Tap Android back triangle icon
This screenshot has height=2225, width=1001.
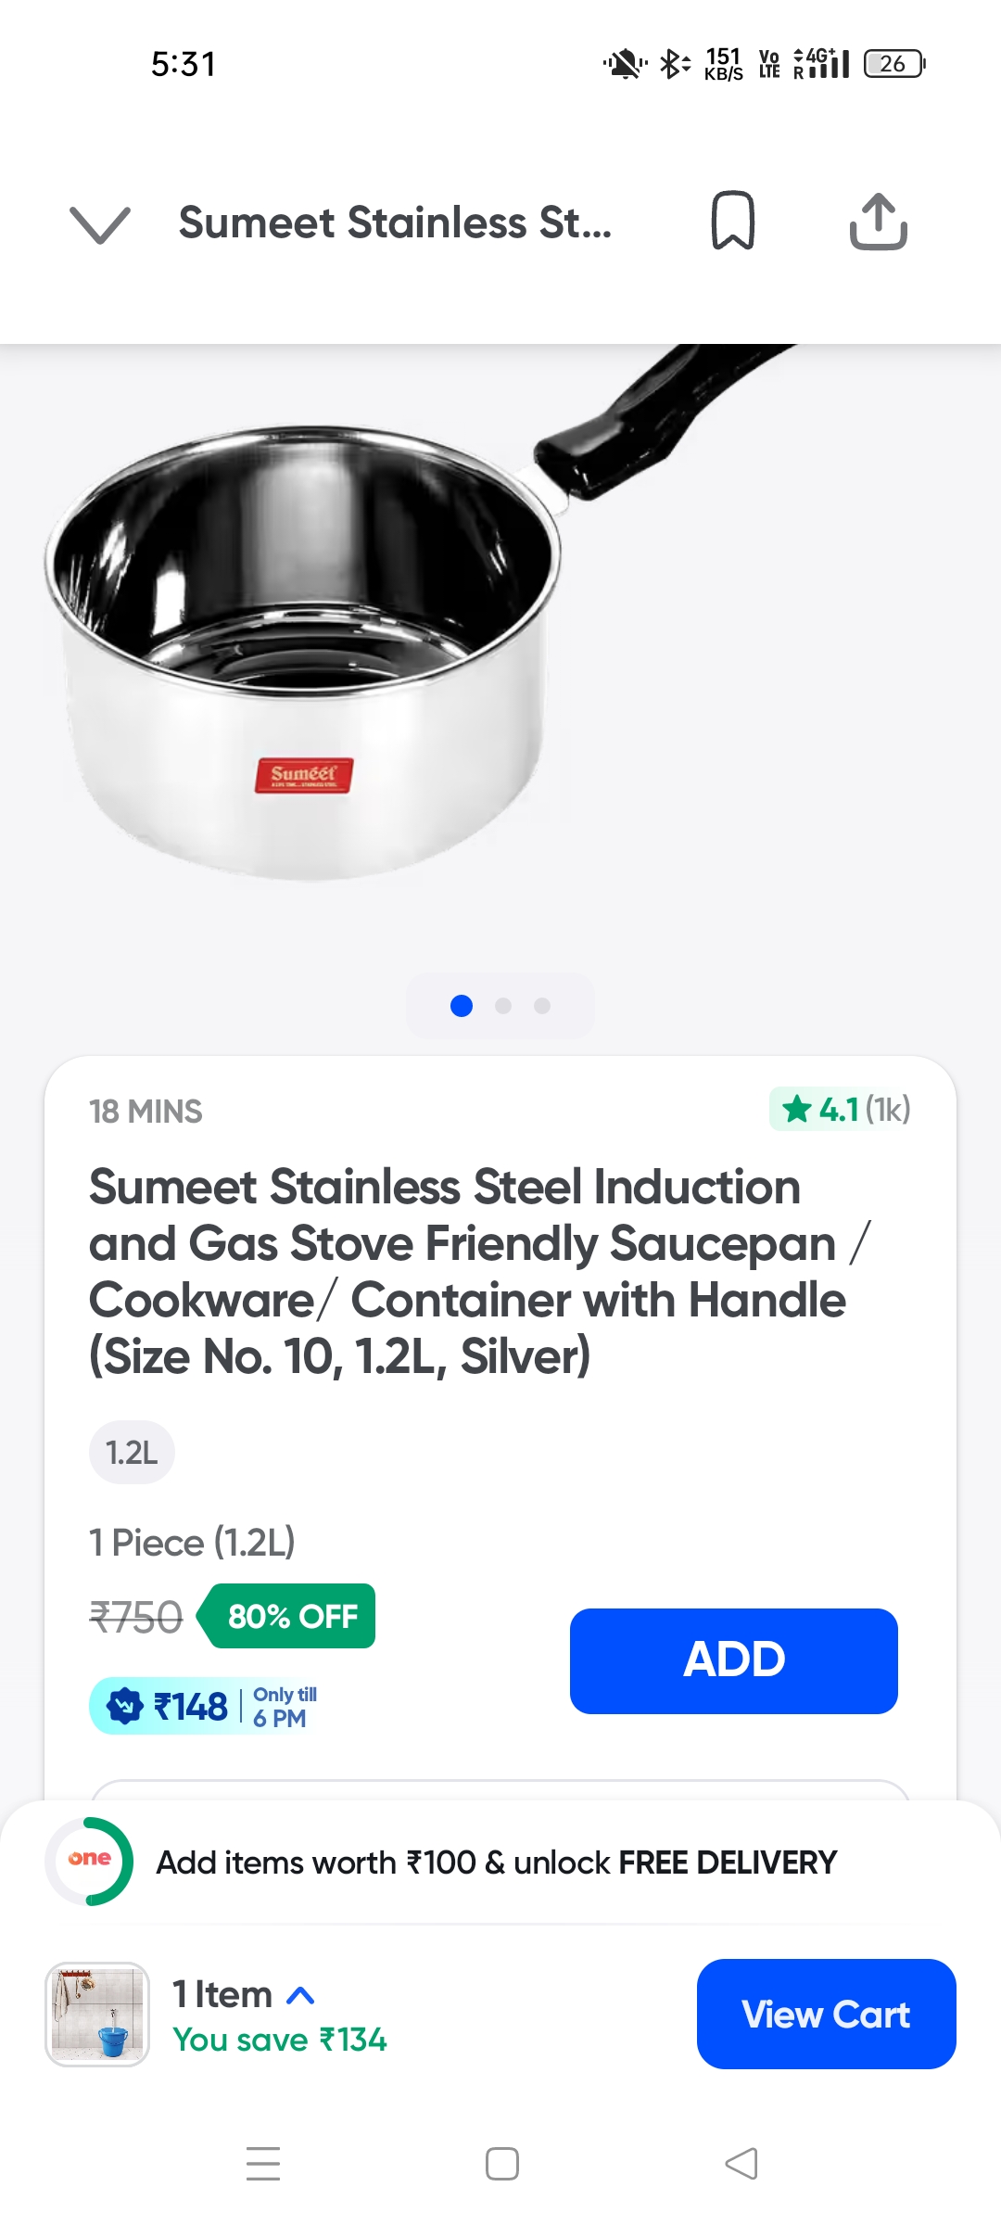[741, 2163]
